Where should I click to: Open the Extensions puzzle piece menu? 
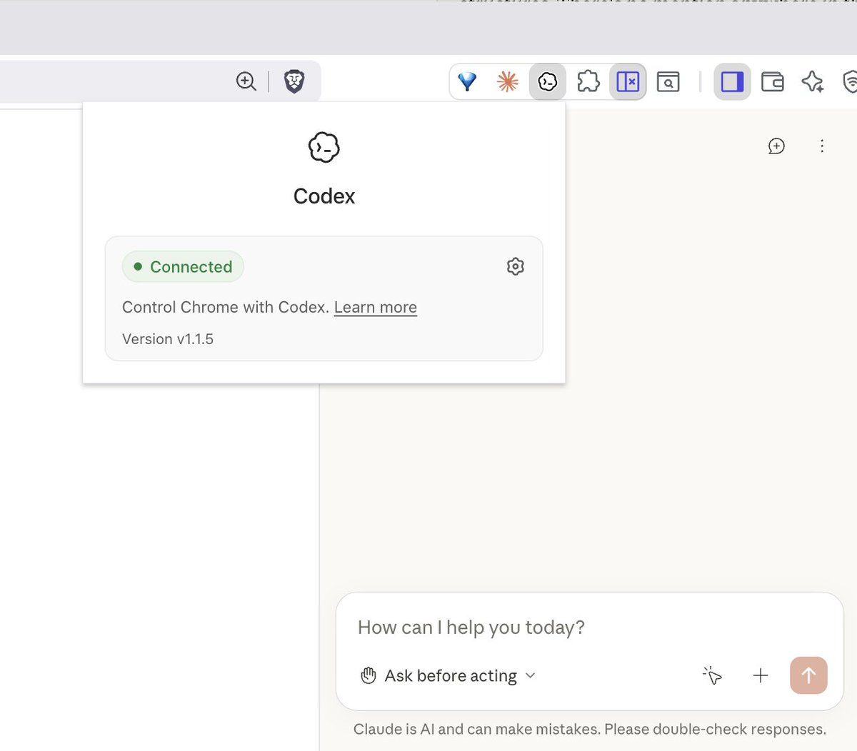coord(588,81)
